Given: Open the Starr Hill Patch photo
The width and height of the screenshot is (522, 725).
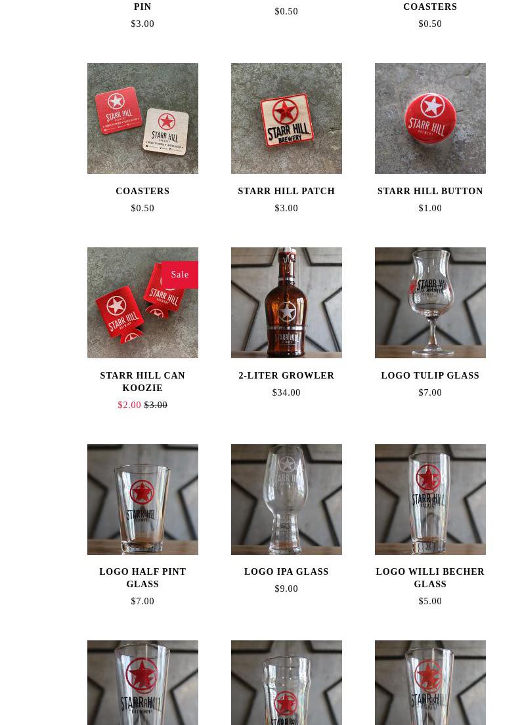Looking at the screenshot, I should click(286, 118).
